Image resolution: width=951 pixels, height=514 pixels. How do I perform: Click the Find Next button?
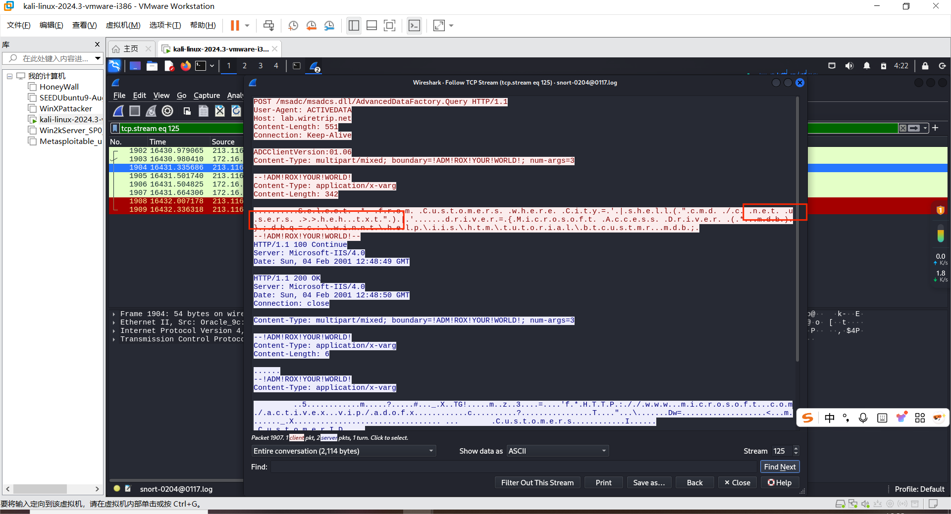(780, 467)
